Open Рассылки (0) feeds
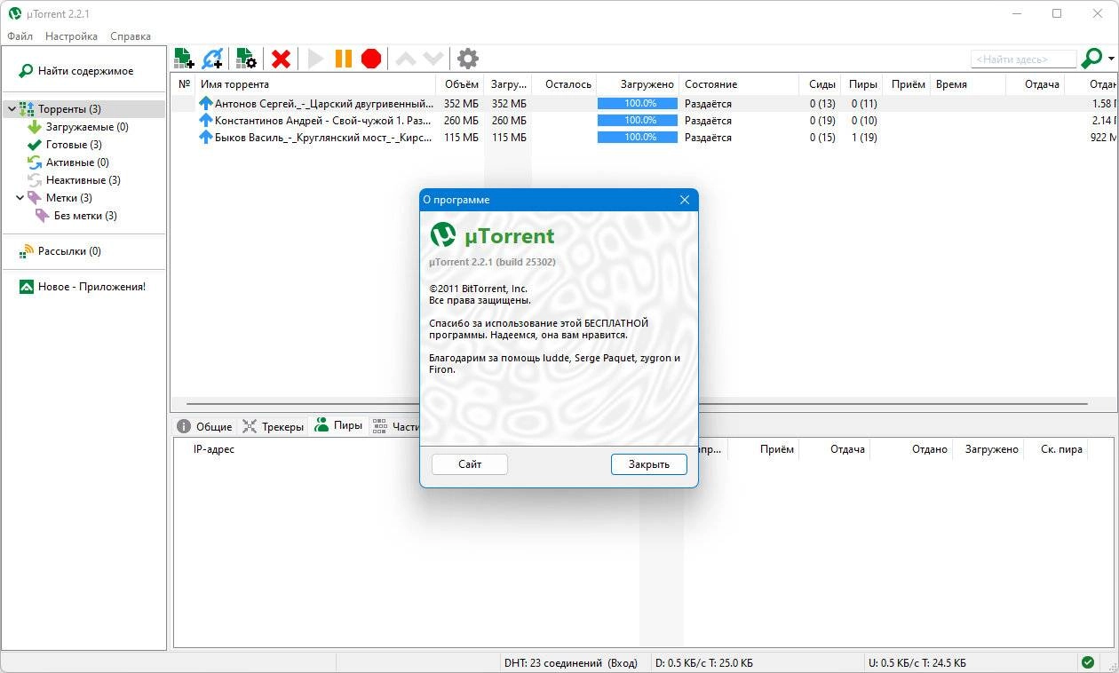 69,251
